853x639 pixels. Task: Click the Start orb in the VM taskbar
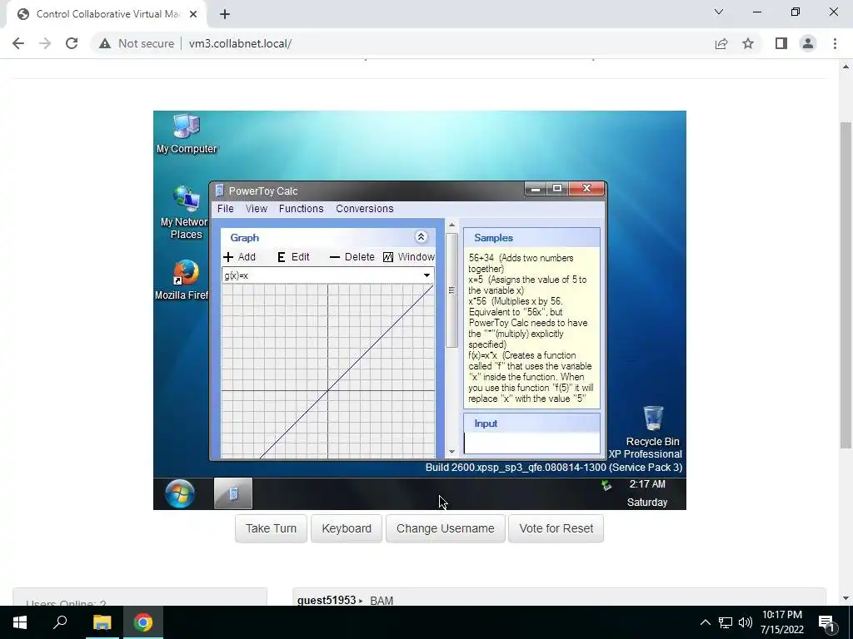pyautogui.click(x=180, y=494)
